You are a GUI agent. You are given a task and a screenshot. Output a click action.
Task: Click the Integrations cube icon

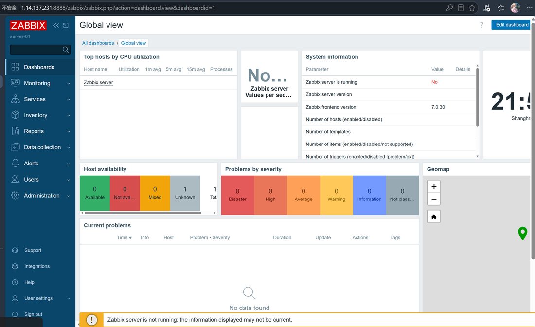click(15, 266)
